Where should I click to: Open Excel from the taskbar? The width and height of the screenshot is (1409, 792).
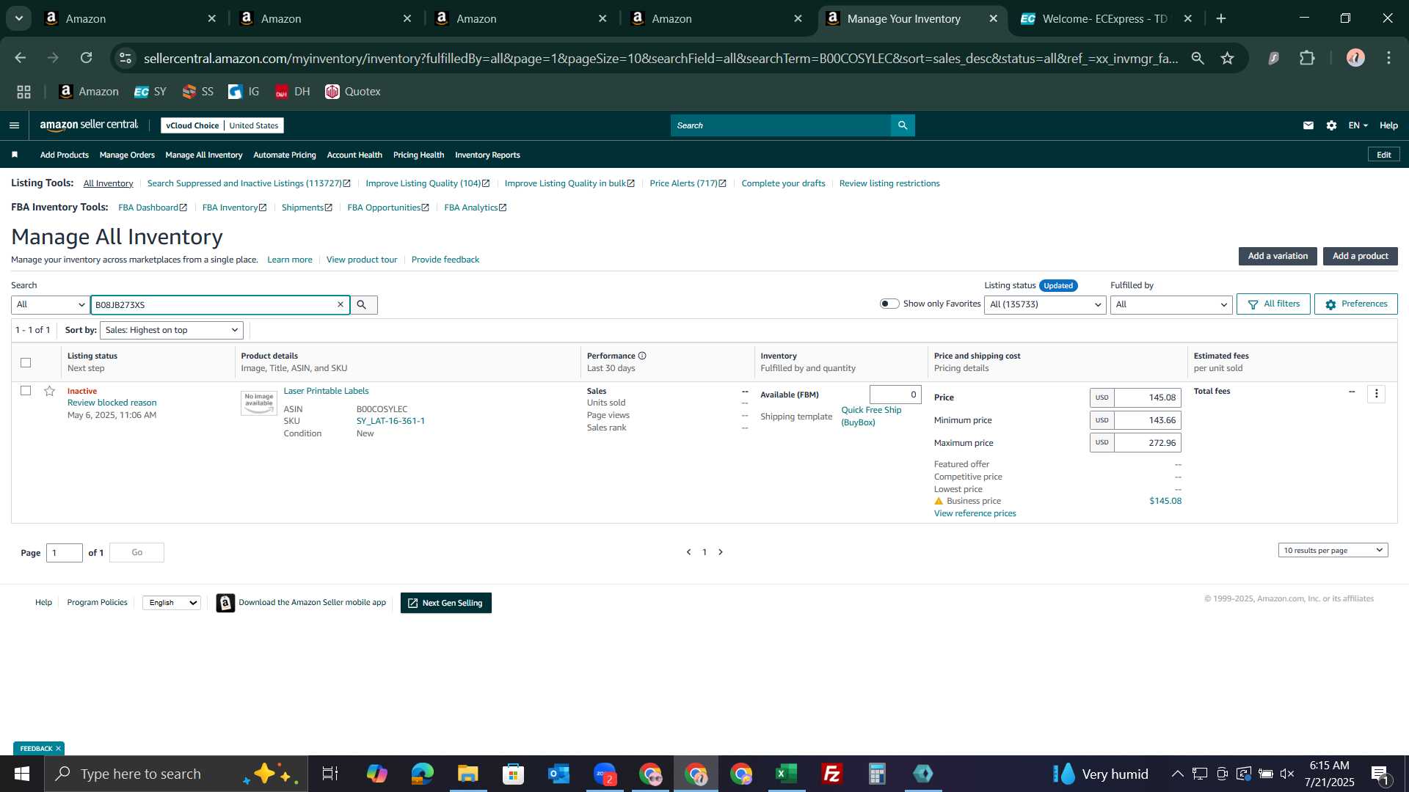pos(786,774)
